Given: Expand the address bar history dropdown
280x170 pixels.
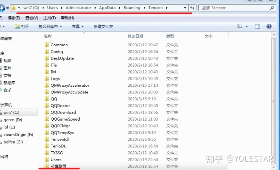Looking at the screenshot, I should tap(185, 8).
